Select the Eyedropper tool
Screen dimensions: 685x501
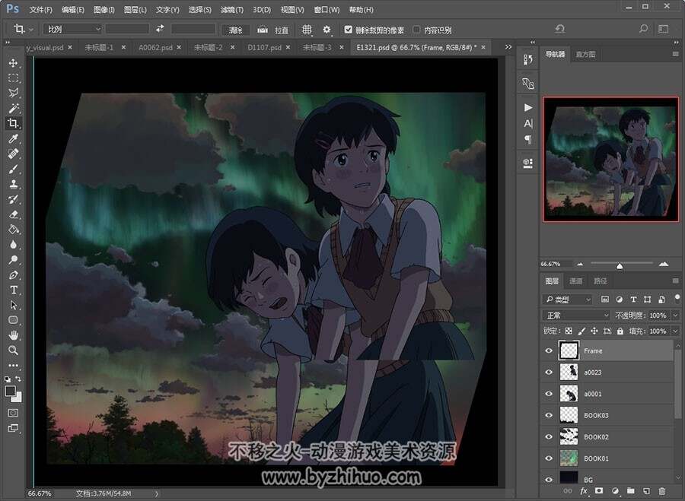point(13,138)
